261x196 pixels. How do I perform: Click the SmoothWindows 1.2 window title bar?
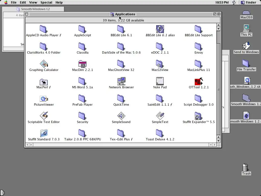pos(33,9)
